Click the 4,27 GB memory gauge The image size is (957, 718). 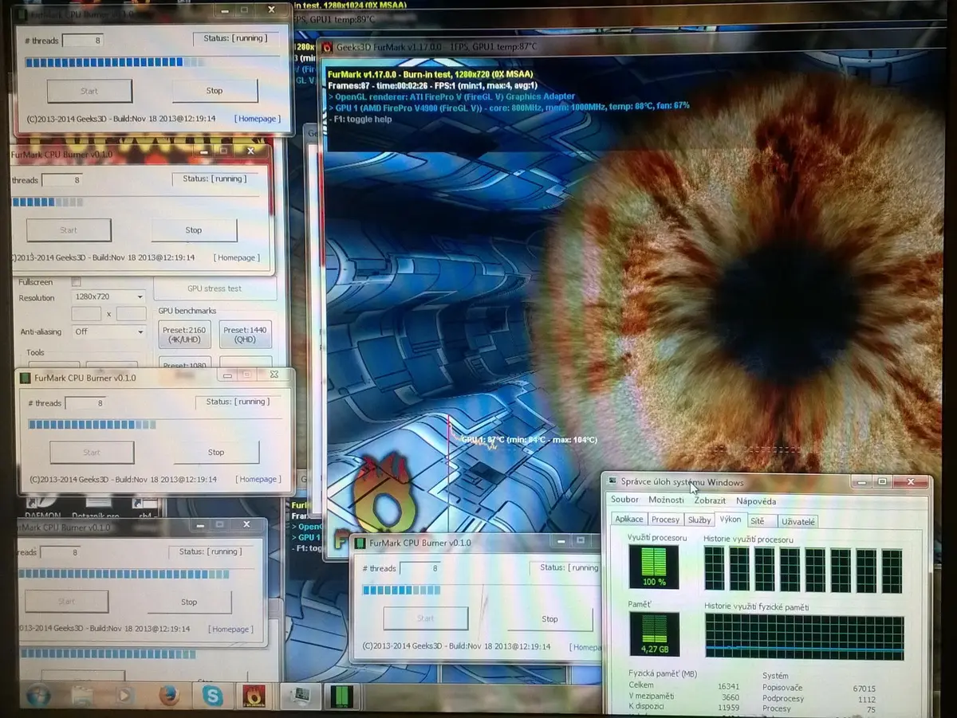click(x=654, y=634)
